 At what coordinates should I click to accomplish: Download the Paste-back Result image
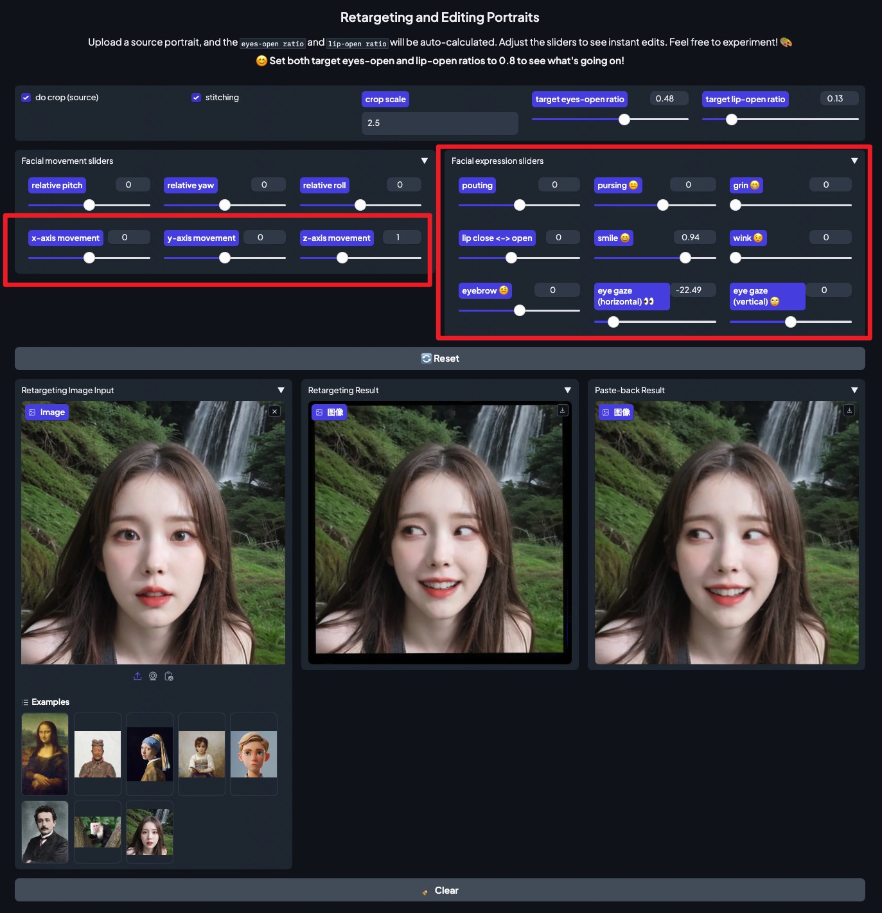click(849, 411)
